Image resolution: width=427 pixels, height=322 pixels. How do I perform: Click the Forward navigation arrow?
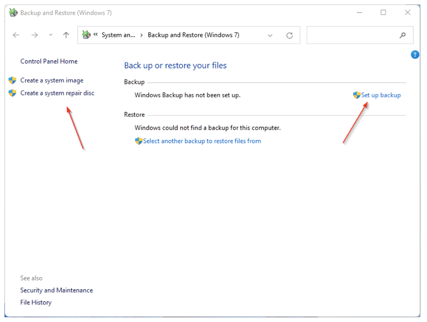click(x=34, y=35)
